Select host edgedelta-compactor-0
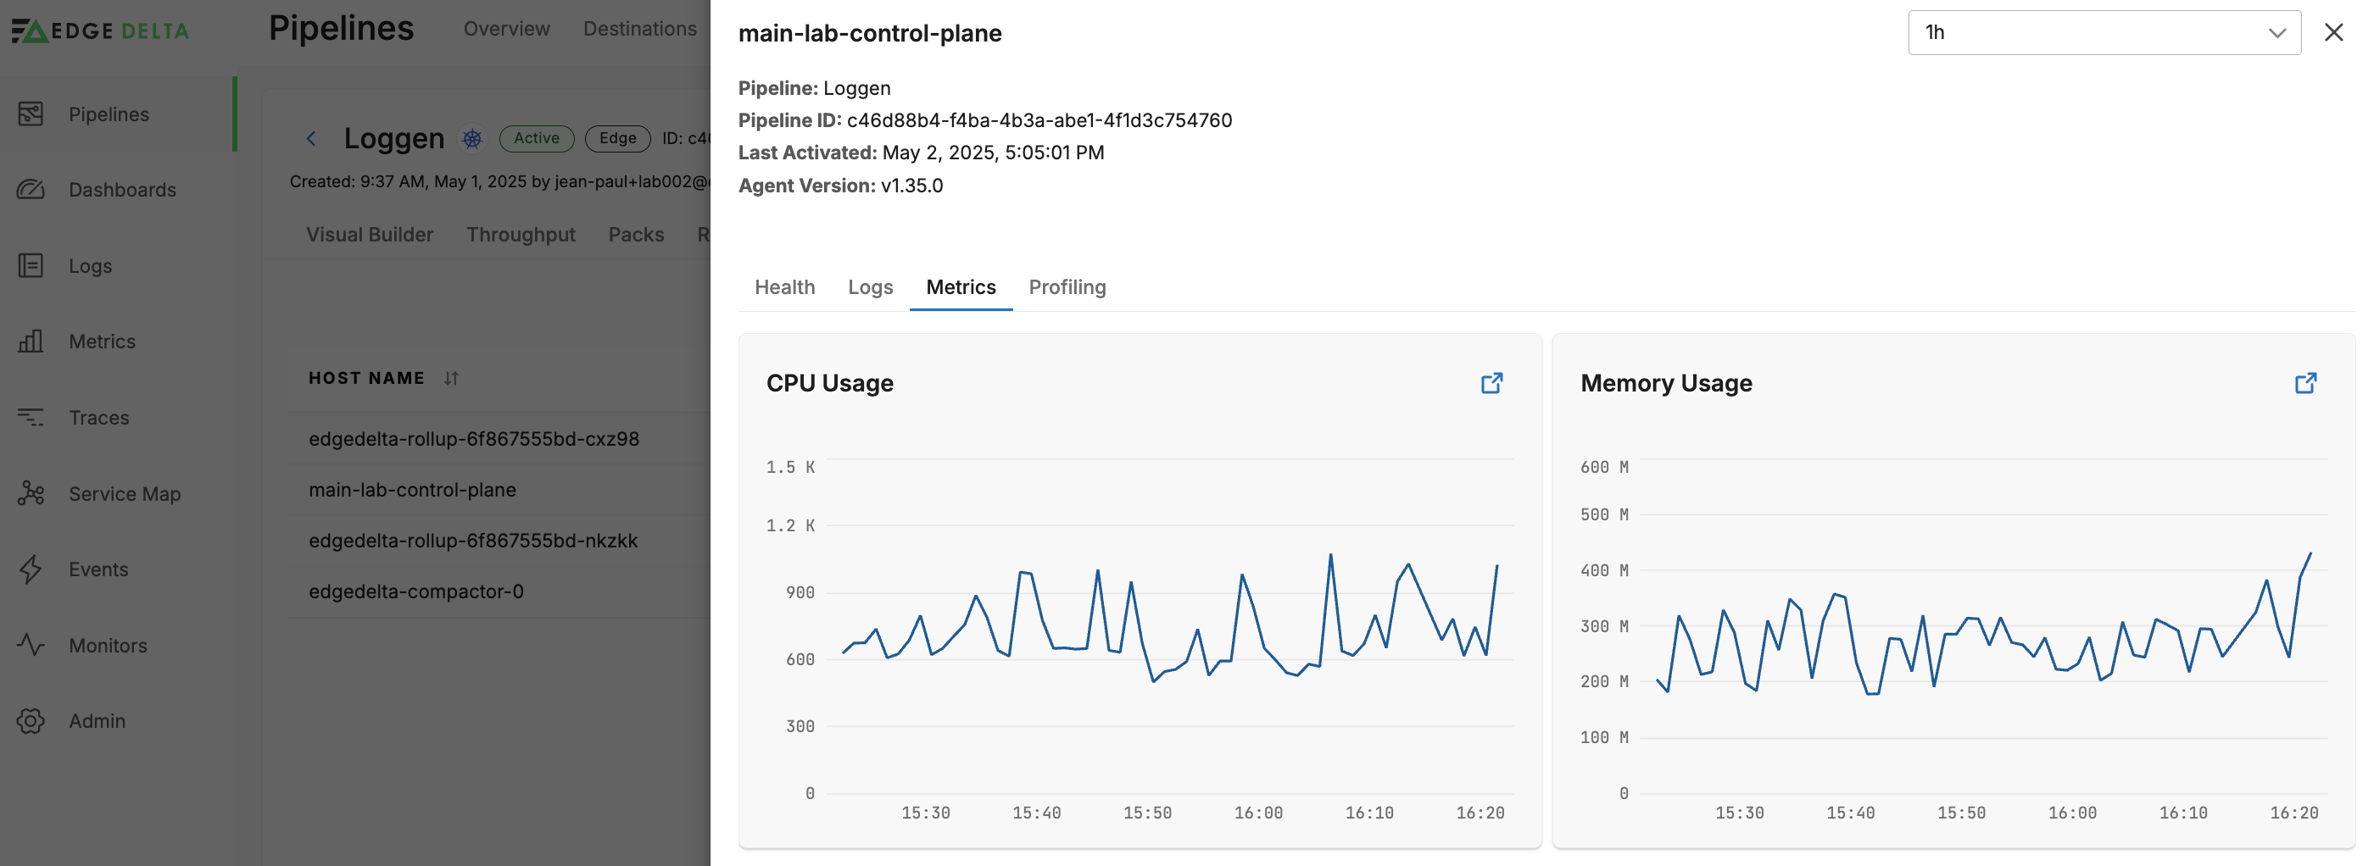The width and height of the screenshot is (2374, 866). coord(415,591)
